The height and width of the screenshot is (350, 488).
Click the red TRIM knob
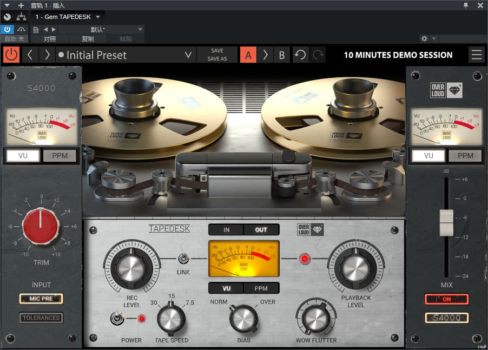(41, 226)
